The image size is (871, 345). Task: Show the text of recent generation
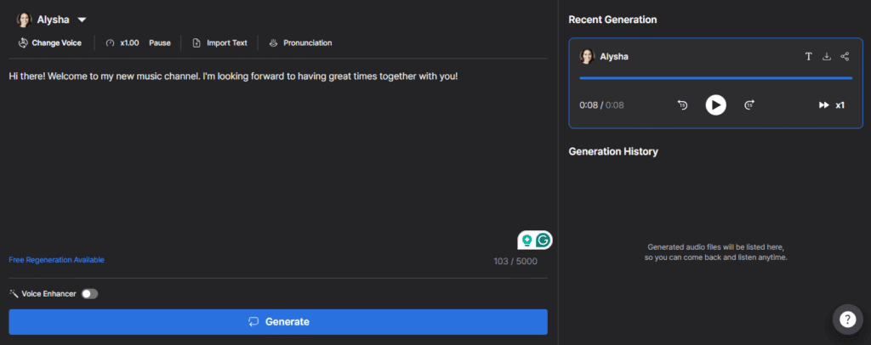(x=809, y=56)
